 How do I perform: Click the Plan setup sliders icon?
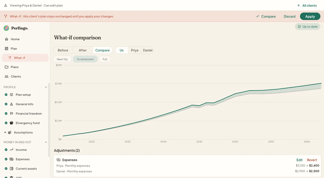click(11, 95)
